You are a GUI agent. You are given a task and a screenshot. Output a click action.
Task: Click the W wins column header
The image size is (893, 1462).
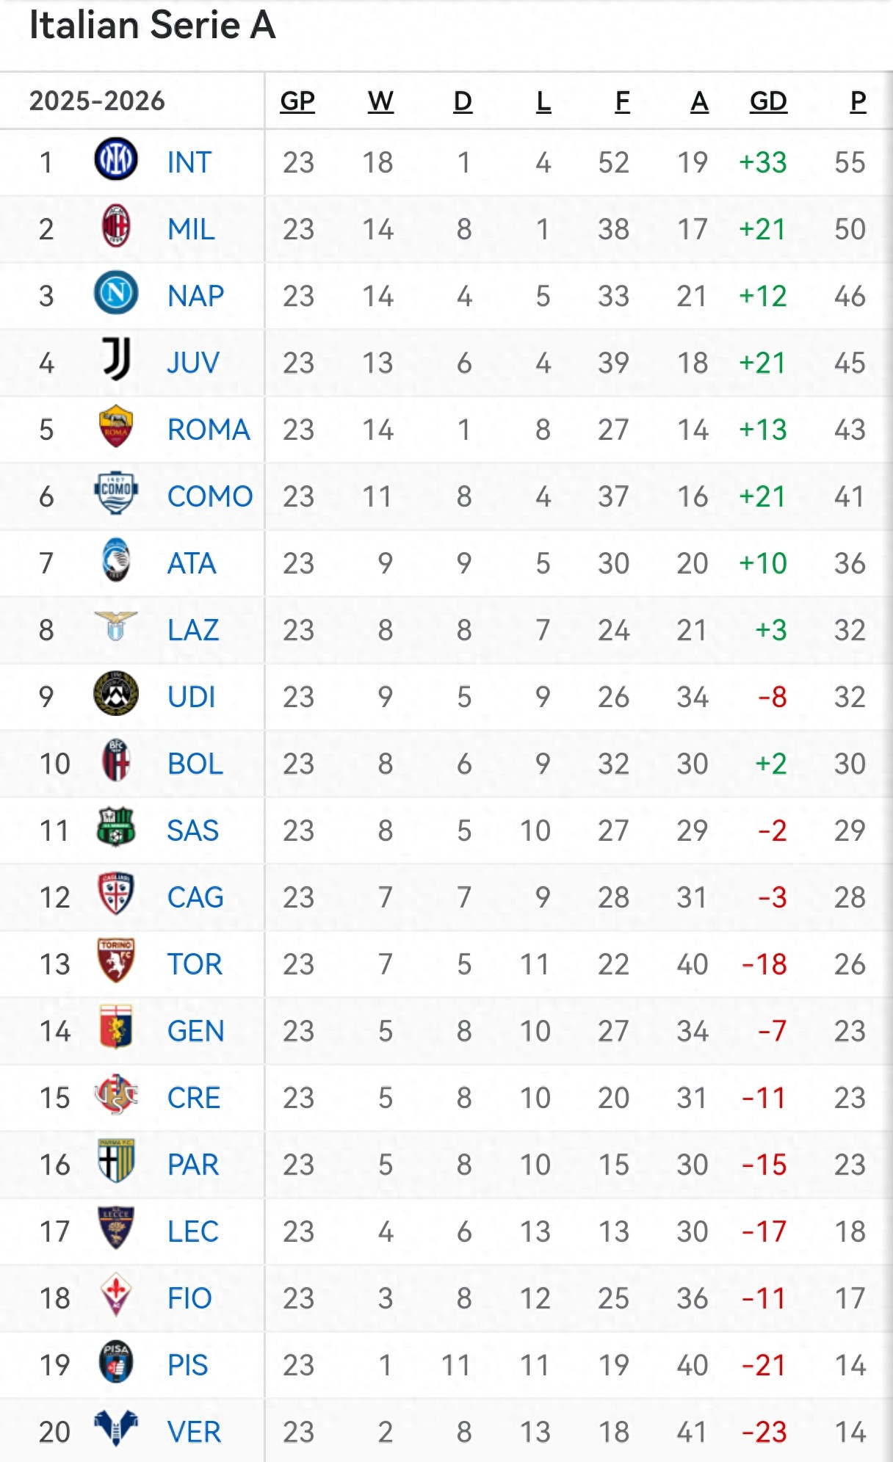pyautogui.click(x=380, y=101)
